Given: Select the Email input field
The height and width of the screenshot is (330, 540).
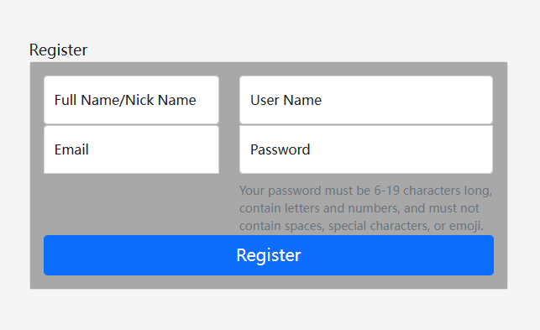Looking at the screenshot, I should coord(131,149).
